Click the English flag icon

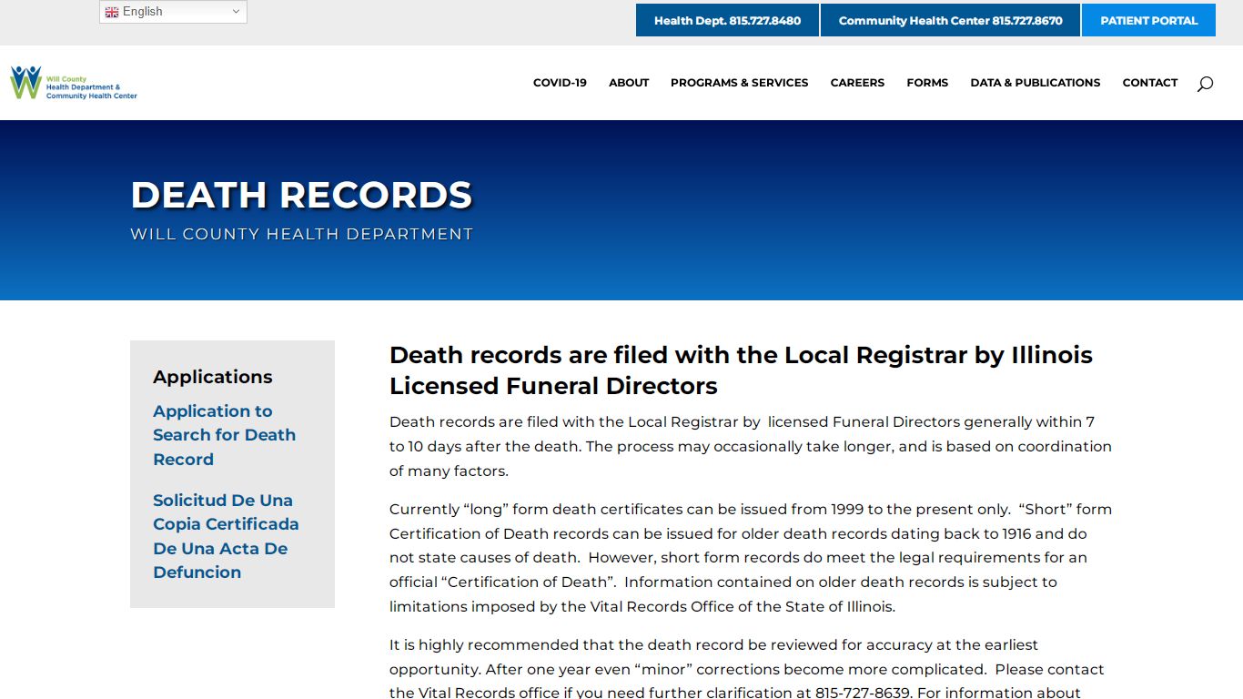click(x=112, y=12)
